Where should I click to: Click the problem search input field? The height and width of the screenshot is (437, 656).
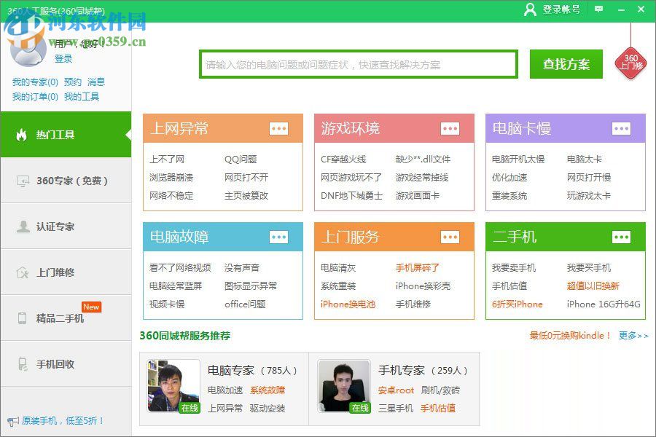pos(357,63)
